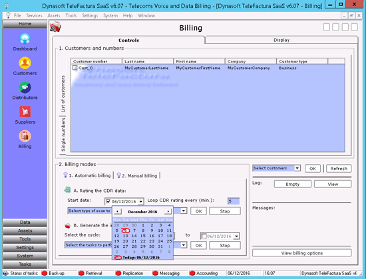Expand the Assets sidebar section
The image size is (366, 279).
coord(25,231)
